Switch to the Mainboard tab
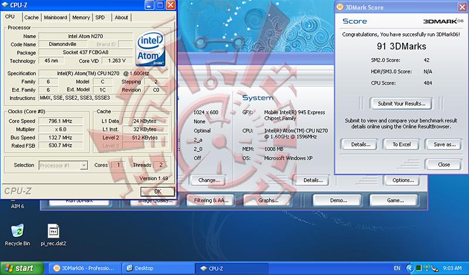Viewport: 469px width, 275px height. click(x=55, y=18)
